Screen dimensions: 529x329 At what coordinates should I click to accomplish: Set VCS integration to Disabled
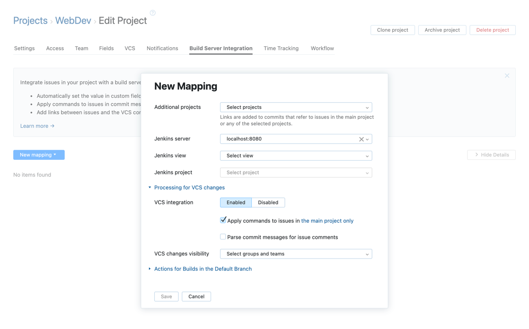tap(268, 202)
